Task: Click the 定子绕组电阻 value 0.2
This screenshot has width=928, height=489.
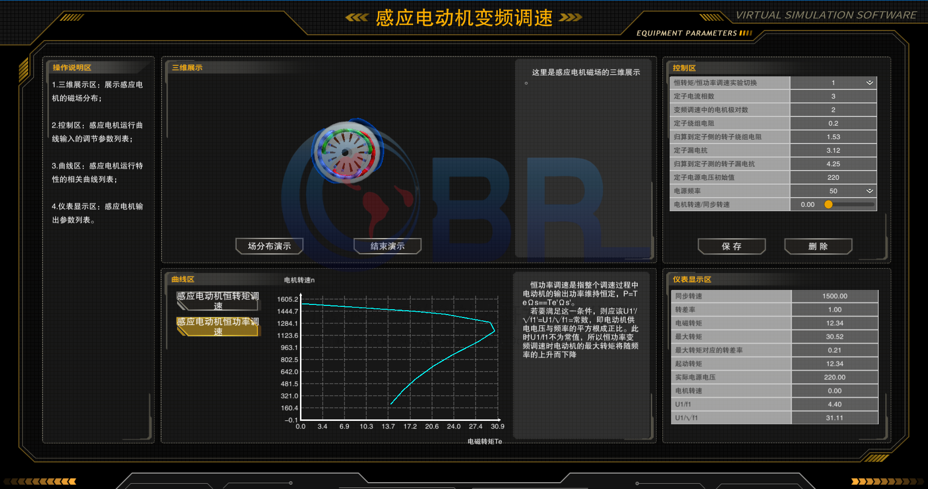Action: 833,123
